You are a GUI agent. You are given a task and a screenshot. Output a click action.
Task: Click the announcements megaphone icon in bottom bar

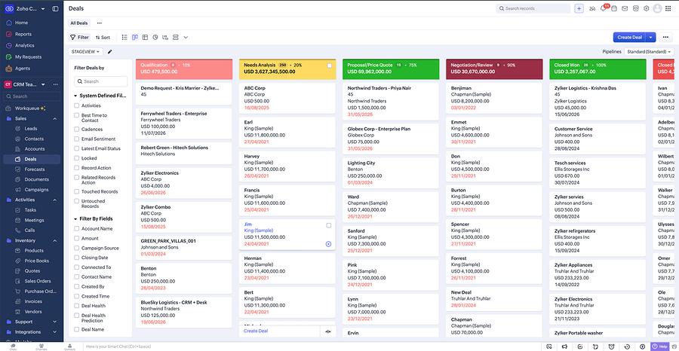coord(564,346)
